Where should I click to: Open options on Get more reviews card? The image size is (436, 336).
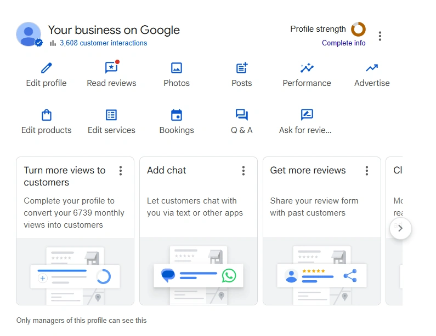[x=367, y=171]
